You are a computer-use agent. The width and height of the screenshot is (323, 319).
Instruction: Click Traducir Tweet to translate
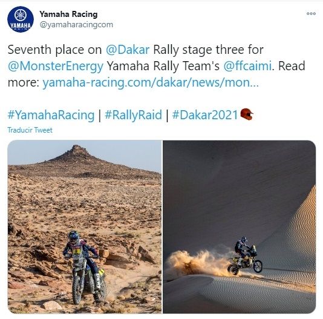tap(30, 130)
